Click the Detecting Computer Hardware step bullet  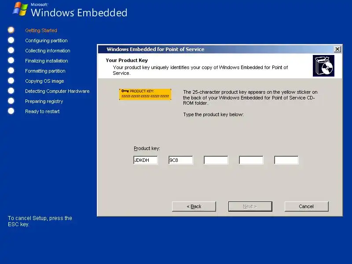[x=11, y=91]
